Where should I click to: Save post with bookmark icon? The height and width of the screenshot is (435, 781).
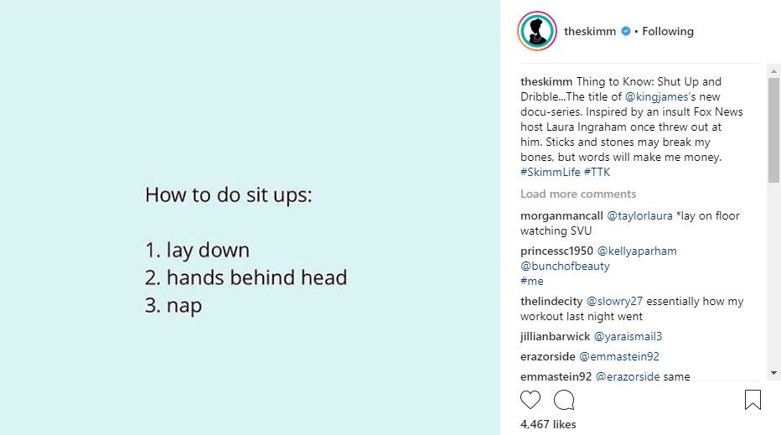click(x=753, y=400)
